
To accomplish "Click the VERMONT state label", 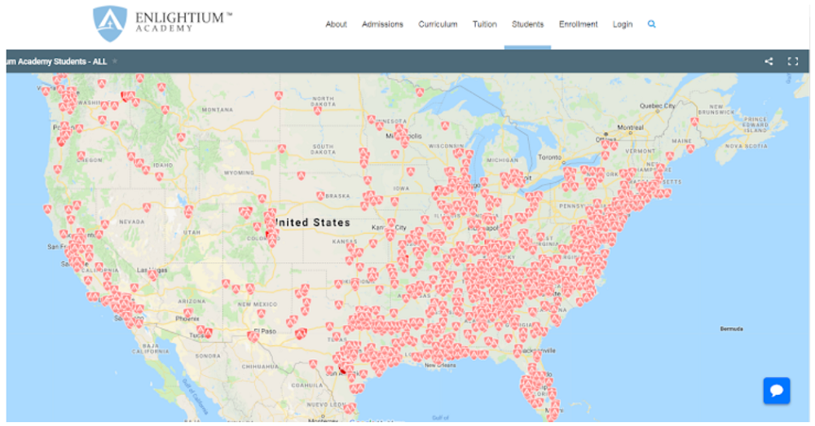I will click(641, 152).
